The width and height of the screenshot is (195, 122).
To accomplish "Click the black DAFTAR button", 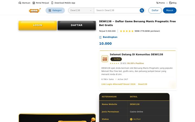I will point(77,25).
